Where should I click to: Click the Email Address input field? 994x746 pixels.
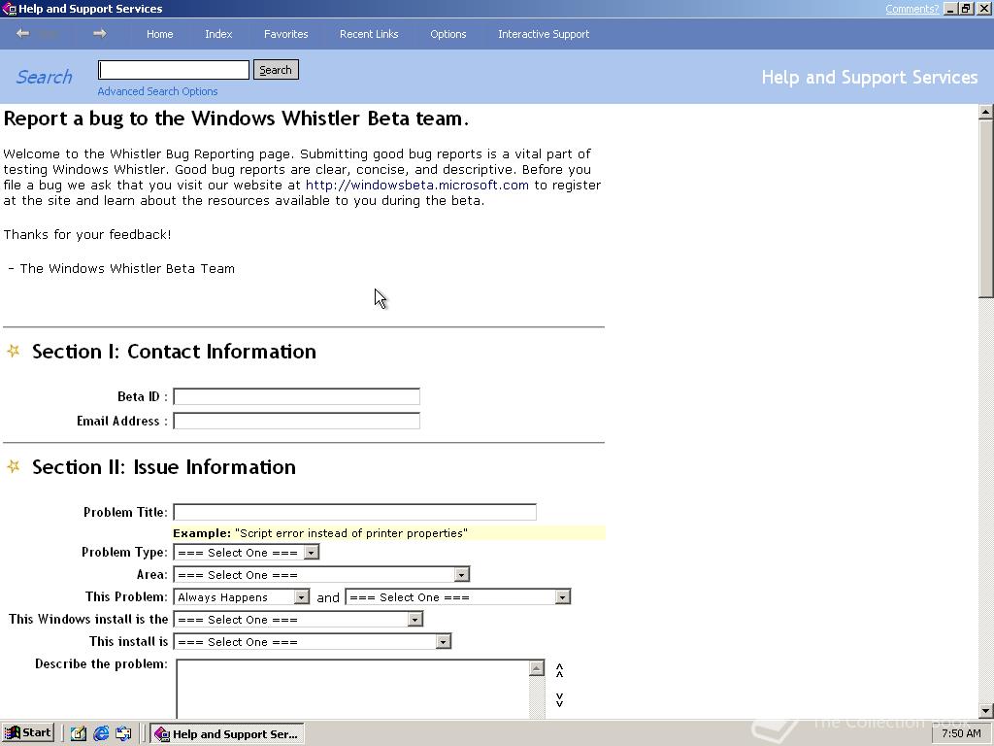(x=297, y=421)
